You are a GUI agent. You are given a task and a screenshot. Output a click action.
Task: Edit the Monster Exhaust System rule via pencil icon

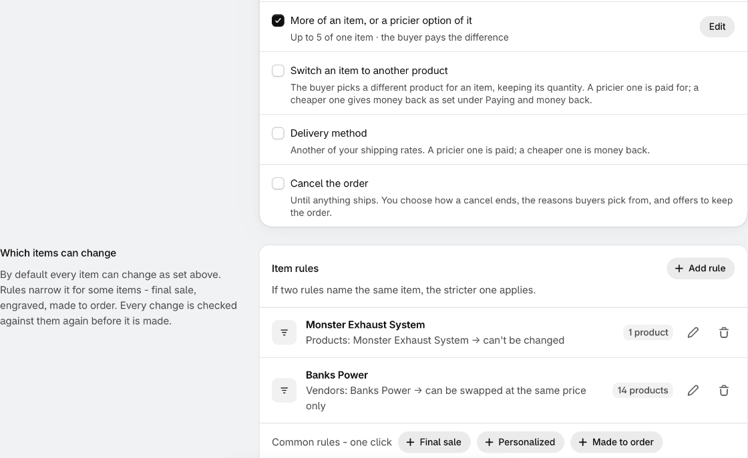coord(693,332)
